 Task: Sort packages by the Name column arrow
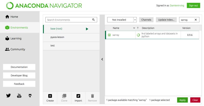pos(134,28)
